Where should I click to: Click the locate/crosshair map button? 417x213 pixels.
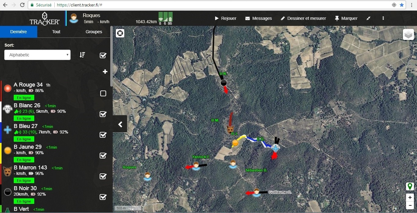point(120,33)
